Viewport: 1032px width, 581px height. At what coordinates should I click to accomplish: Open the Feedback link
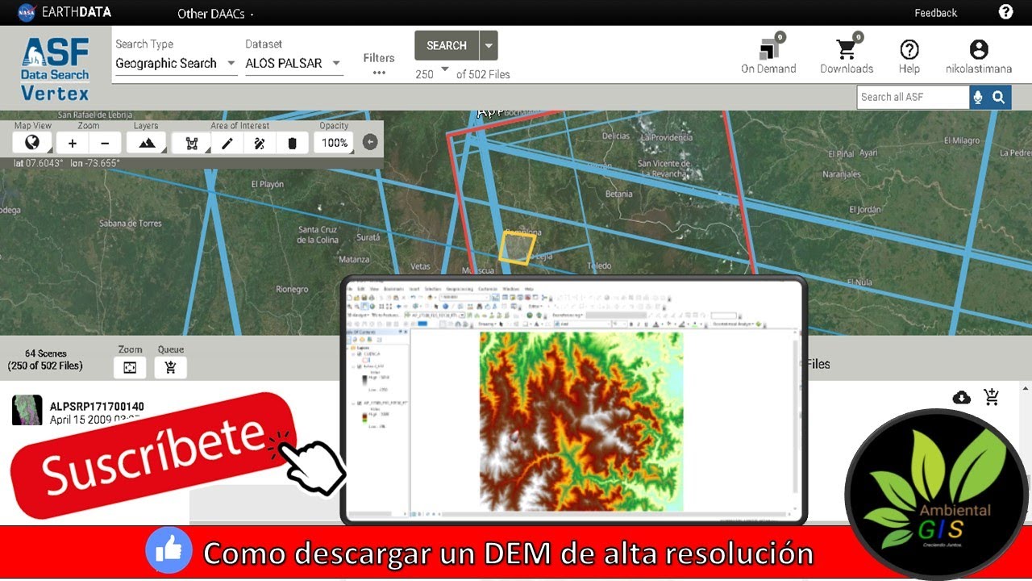(935, 13)
